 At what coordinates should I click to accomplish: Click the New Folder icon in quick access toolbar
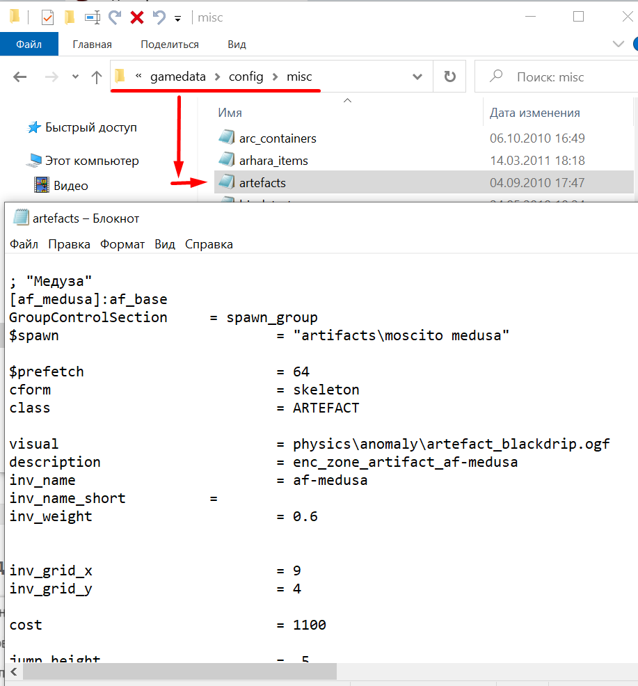69,17
